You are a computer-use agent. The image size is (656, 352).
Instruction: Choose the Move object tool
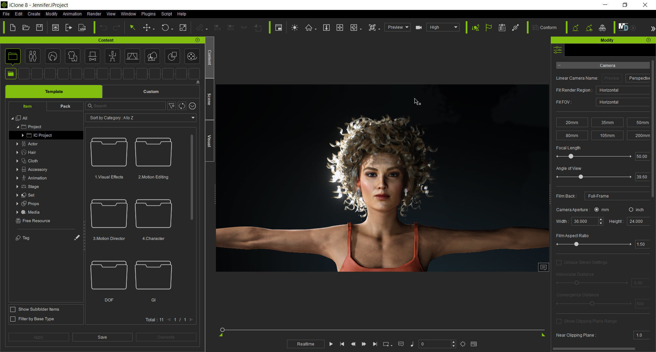[147, 28]
